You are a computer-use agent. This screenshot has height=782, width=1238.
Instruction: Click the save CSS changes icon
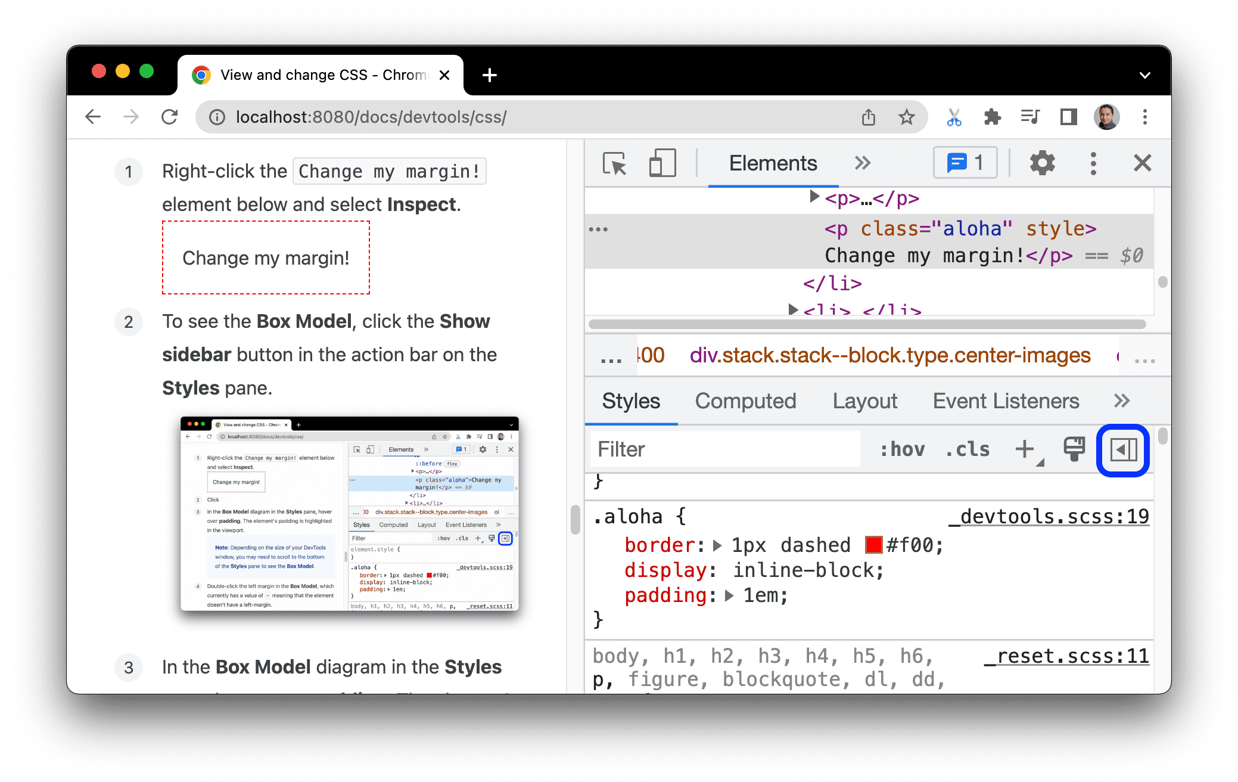click(x=1073, y=449)
